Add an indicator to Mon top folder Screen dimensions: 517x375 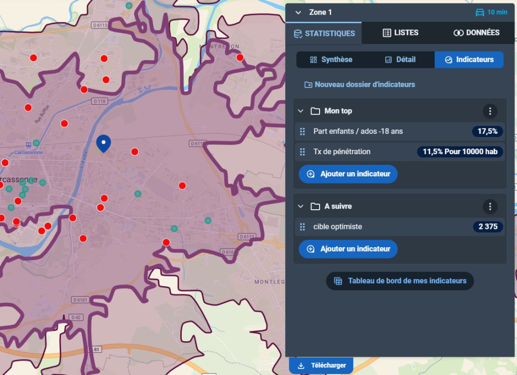coord(348,174)
